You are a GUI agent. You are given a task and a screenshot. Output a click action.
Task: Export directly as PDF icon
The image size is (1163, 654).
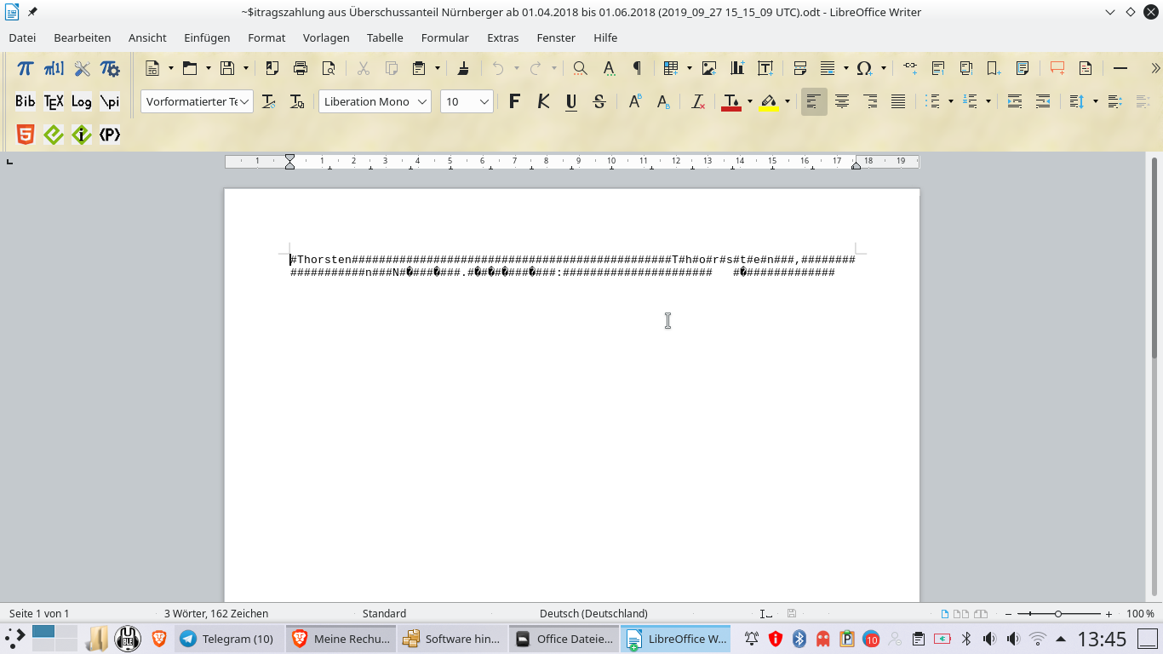[x=272, y=68]
